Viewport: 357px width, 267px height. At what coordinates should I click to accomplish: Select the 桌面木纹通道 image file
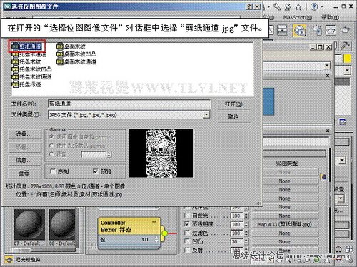pyautogui.click(x=76, y=61)
